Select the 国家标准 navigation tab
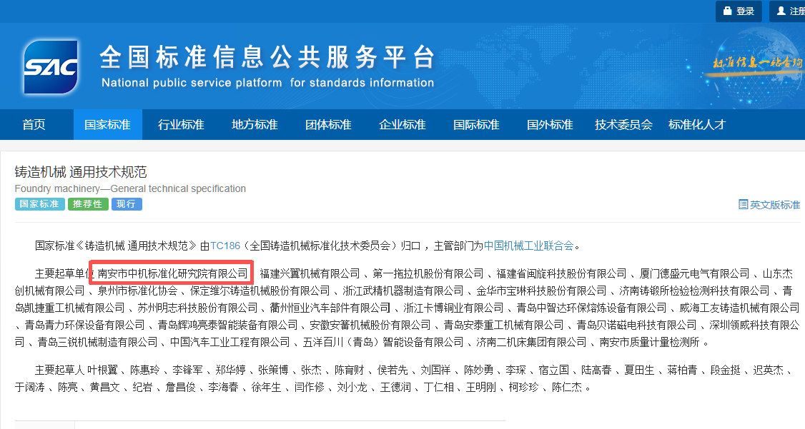This screenshot has width=805, height=429. (x=107, y=124)
